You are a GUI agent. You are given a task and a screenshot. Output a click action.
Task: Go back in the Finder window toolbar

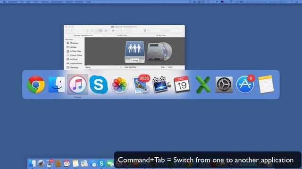click(x=67, y=31)
